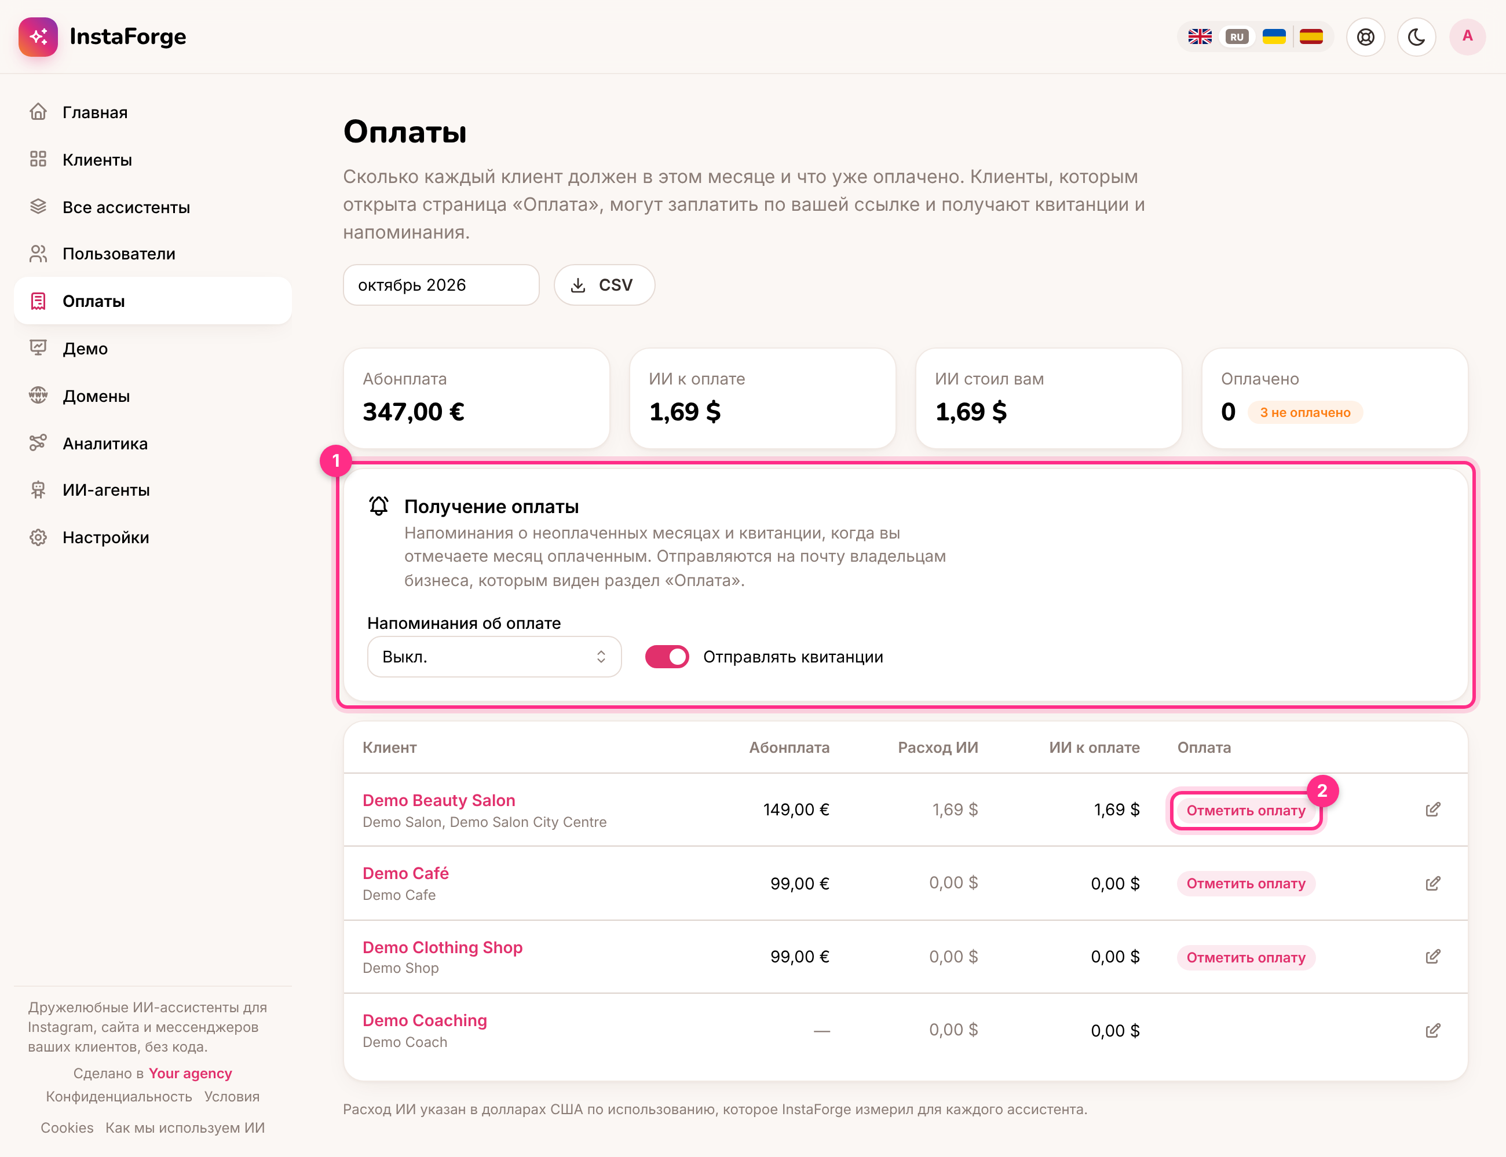Open Напоминания об оплате dropdown
The width and height of the screenshot is (1506, 1157).
(494, 657)
